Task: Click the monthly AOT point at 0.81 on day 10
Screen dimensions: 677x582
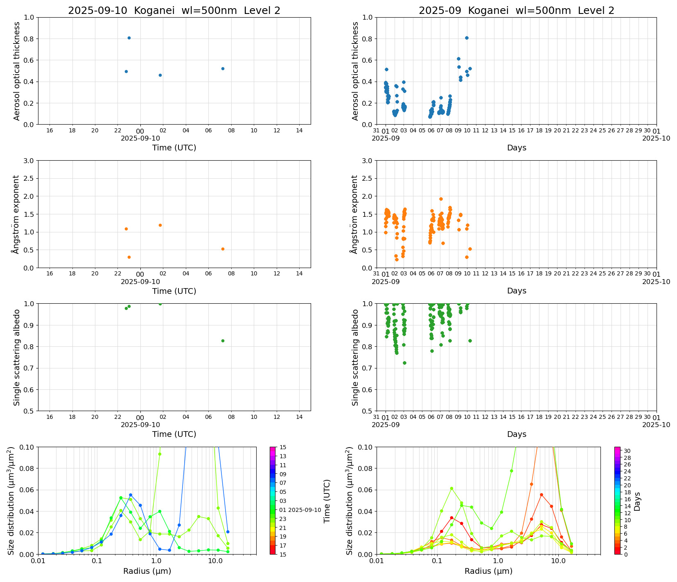Action: pyautogui.click(x=467, y=38)
